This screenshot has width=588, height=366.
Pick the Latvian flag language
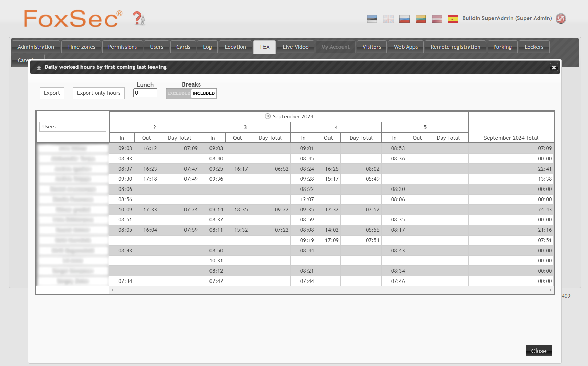point(437,19)
